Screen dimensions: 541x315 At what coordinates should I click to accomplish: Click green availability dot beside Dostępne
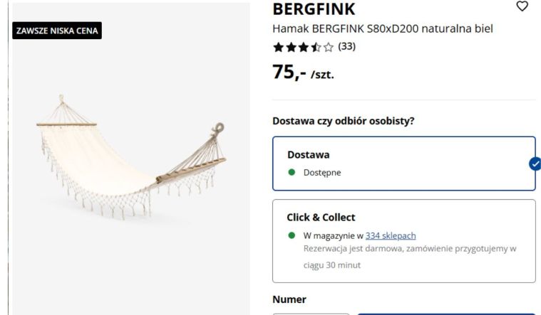click(292, 172)
